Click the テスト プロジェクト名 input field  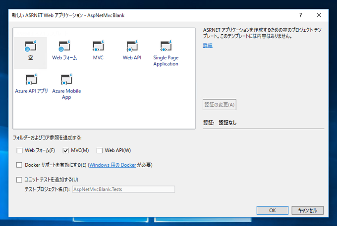(123, 189)
